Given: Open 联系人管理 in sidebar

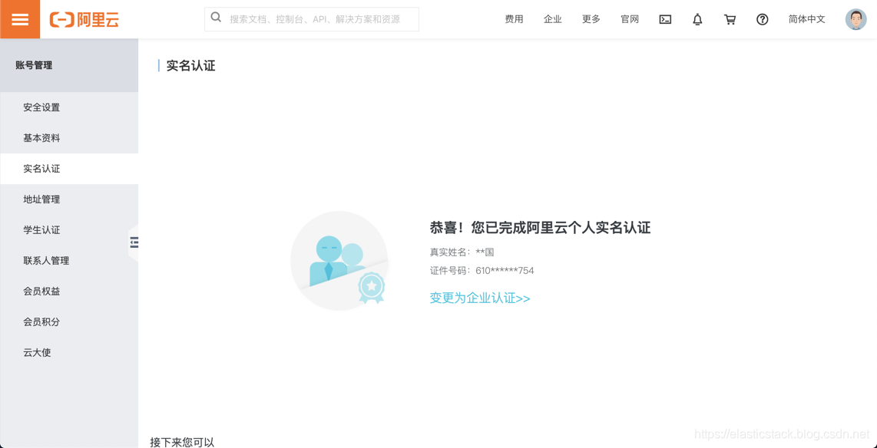Looking at the screenshot, I should point(69,261).
